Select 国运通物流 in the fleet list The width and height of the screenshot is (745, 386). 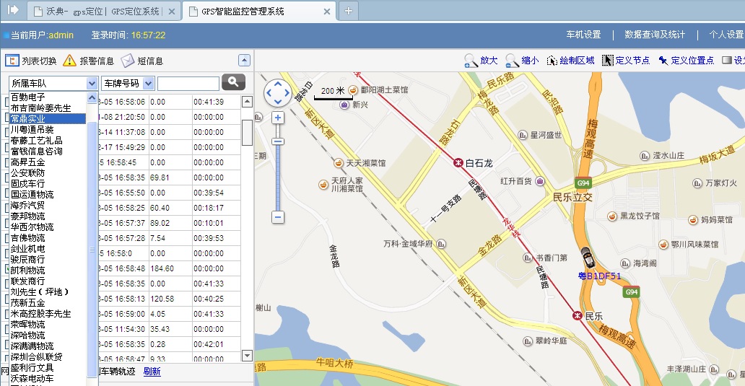(48, 194)
